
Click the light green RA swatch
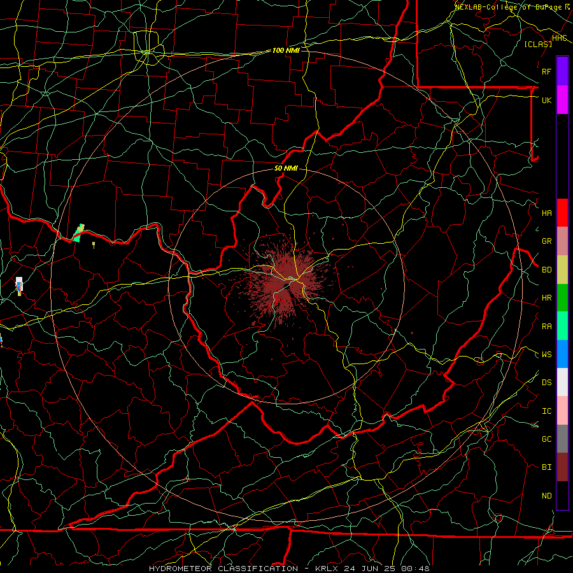[x=562, y=326]
